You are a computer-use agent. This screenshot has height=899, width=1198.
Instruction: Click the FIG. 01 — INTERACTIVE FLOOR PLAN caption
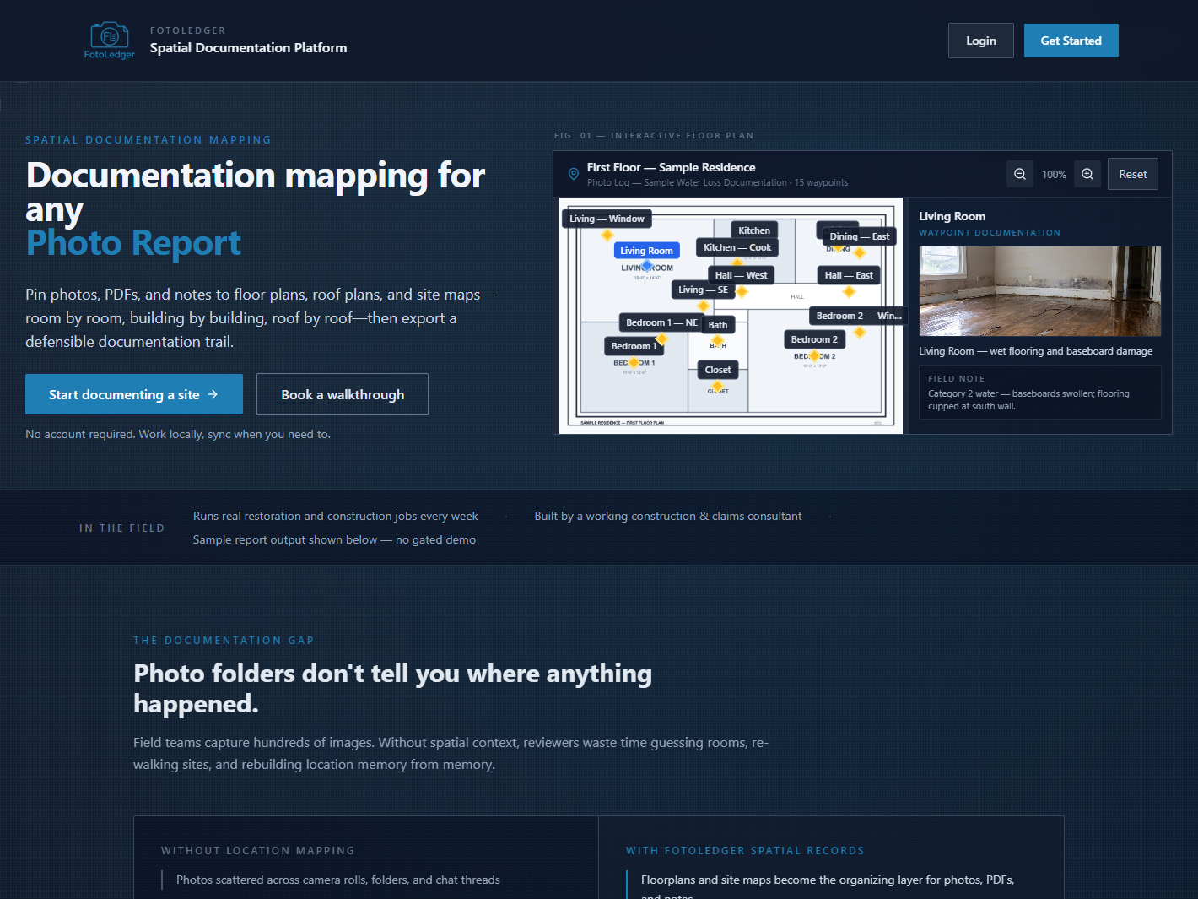click(654, 136)
